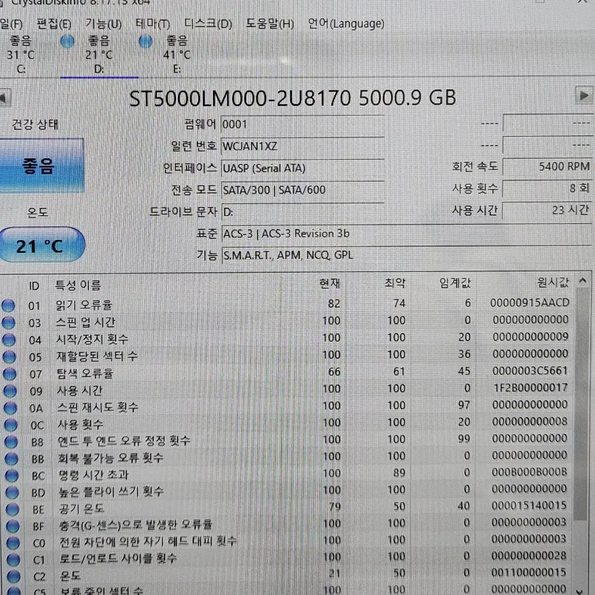Click the status icon for attribute 01 읽기 오류율
The height and width of the screenshot is (595, 595).
pos(8,306)
